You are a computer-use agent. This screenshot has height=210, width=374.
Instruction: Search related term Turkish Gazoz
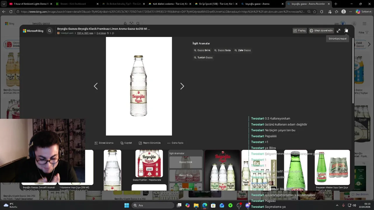203,57
